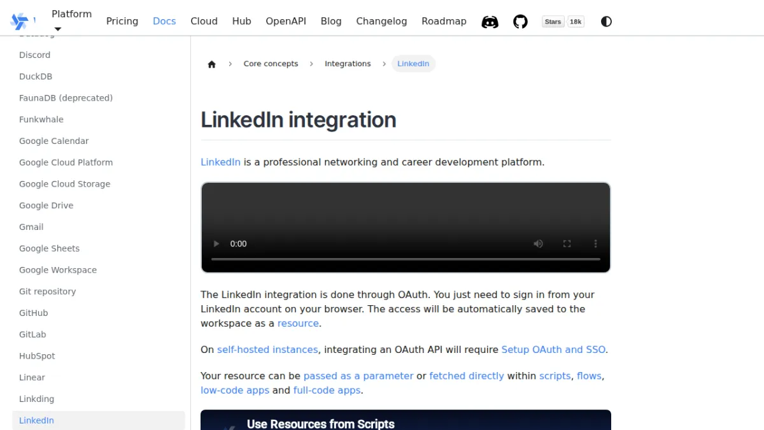Open the 'flows' link
This screenshot has width=764, height=430.
pos(589,376)
